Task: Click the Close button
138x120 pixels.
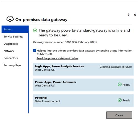Action: pyautogui.click(x=119, y=115)
